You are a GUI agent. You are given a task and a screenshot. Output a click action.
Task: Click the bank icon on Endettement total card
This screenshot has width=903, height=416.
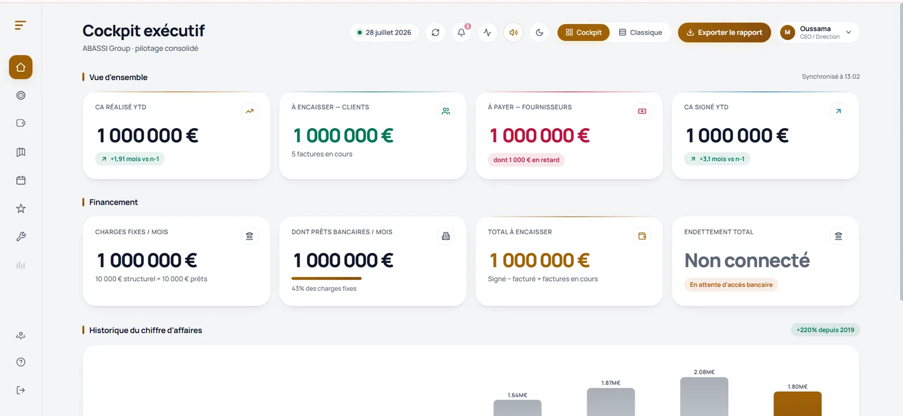(x=839, y=236)
